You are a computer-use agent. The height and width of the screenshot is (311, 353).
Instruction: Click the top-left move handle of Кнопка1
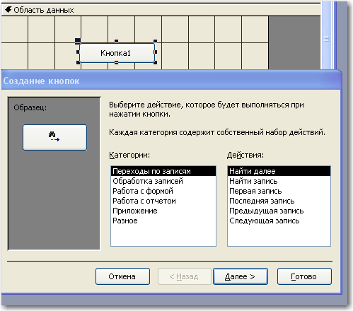click(x=78, y=41)
